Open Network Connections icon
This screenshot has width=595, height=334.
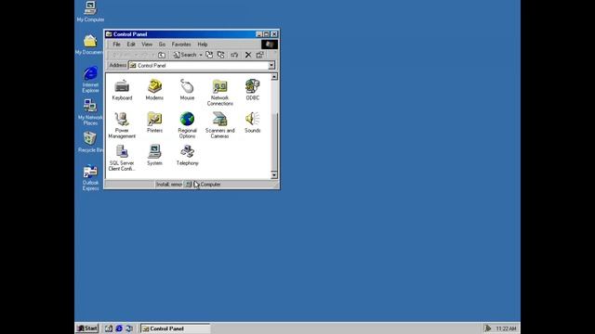coord(219,93)
